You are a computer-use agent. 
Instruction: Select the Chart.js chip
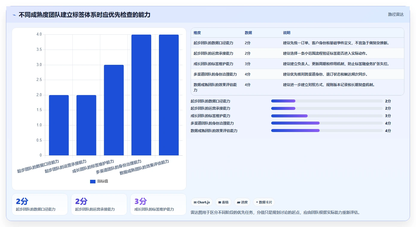pos(202,202)
